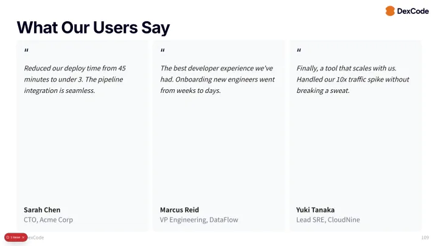Select the Sarah Chen author name
Viewport: 438px width, 246px height.
click(x=42, y=210)
